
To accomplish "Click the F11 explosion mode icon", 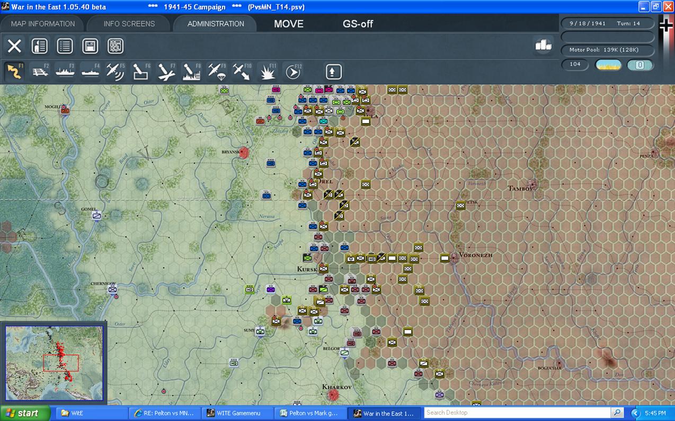I will coord(267,72).
